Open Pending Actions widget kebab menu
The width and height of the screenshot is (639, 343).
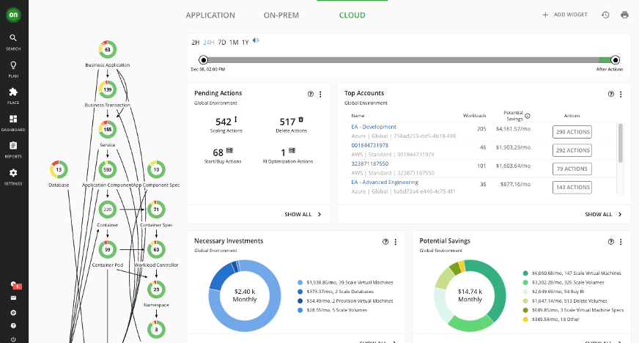click(320, 94)
